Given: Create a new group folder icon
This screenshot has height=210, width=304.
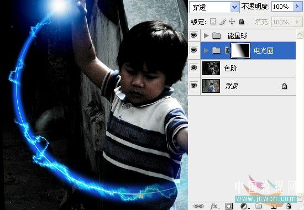Looking at the screenshot, I should point(258,206).
